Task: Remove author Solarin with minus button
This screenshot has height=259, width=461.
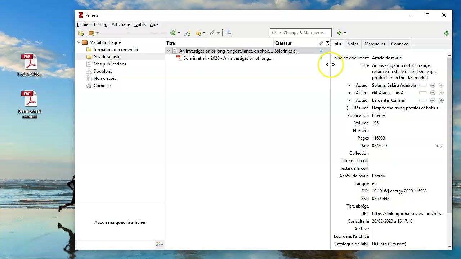Action: (433, 85)
